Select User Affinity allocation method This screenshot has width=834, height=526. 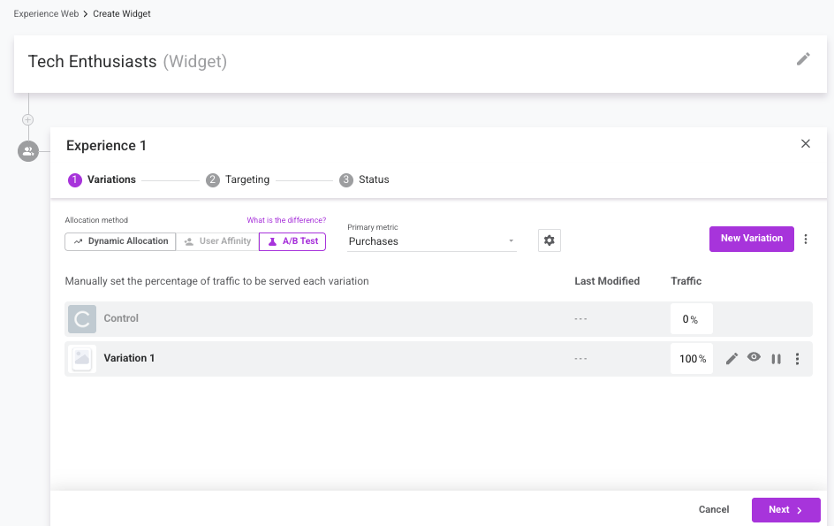coord(217,241)
